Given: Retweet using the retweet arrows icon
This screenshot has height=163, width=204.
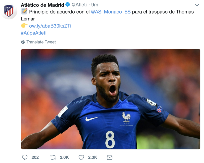Looking at the screenshot, I should [53, 157].
